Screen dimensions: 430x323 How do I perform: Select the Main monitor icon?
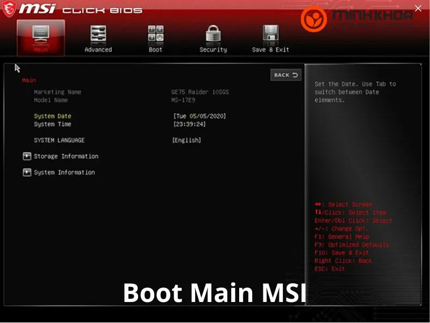pyautogui.click(x=40, y=34)
